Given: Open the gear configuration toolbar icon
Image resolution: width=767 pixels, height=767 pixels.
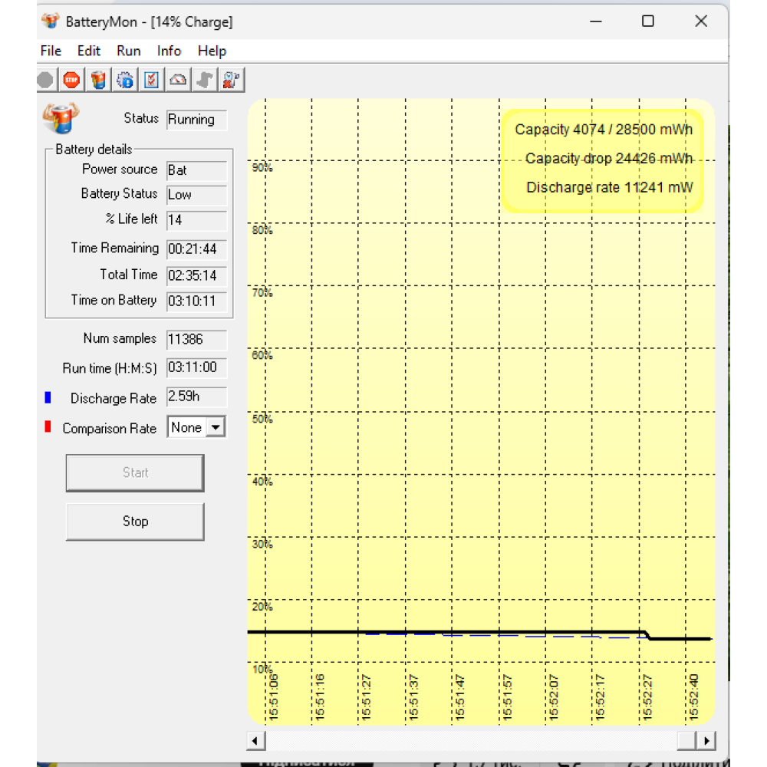Looking at the screenshot, I should (x=125, y=80).
